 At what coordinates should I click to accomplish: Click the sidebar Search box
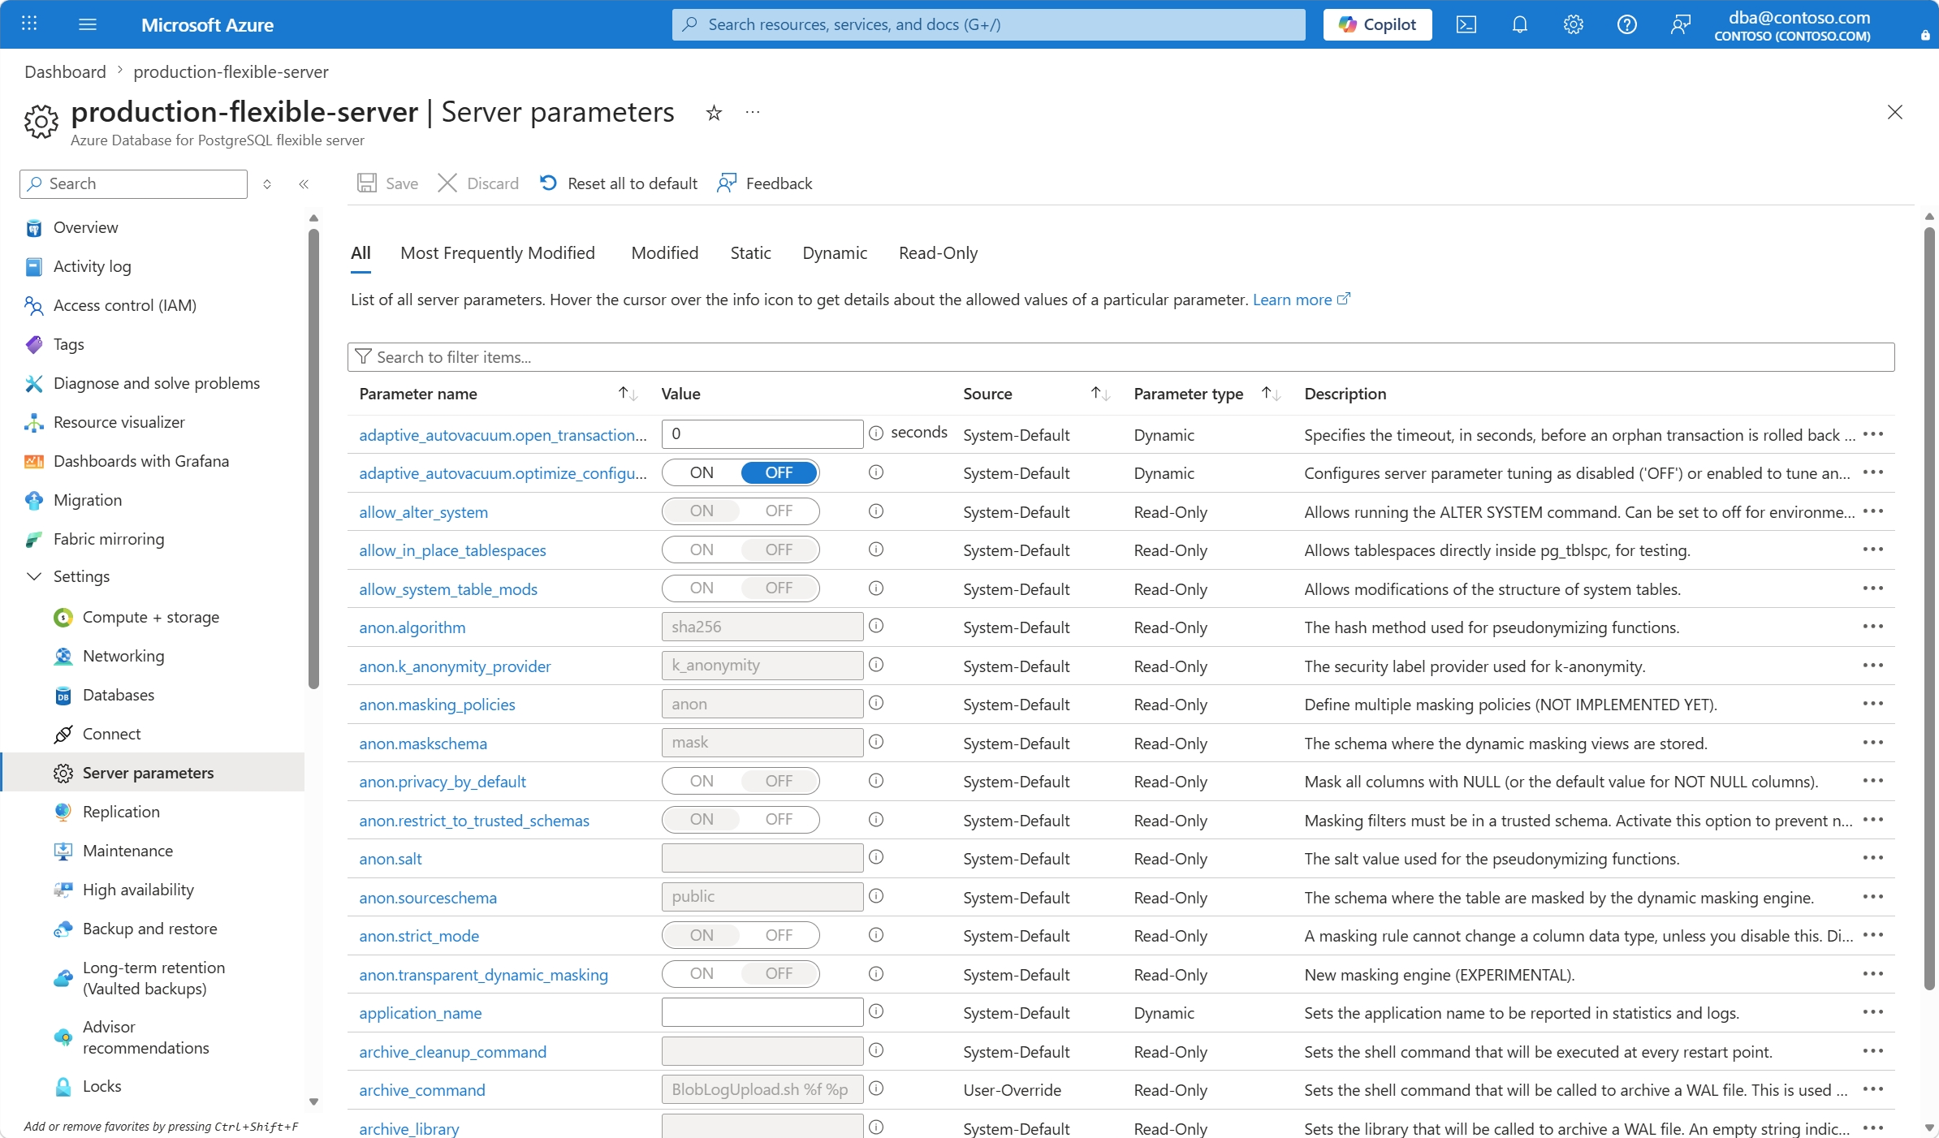(133, 184)
